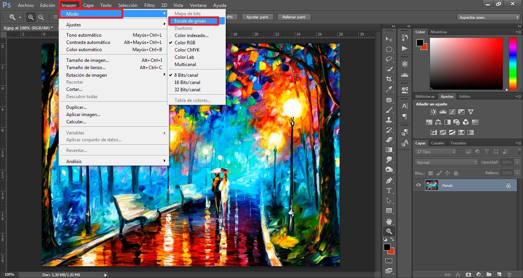The image size is (523, 278).
Task: Open the Ajustes submenu
Action: coord(114,24)
